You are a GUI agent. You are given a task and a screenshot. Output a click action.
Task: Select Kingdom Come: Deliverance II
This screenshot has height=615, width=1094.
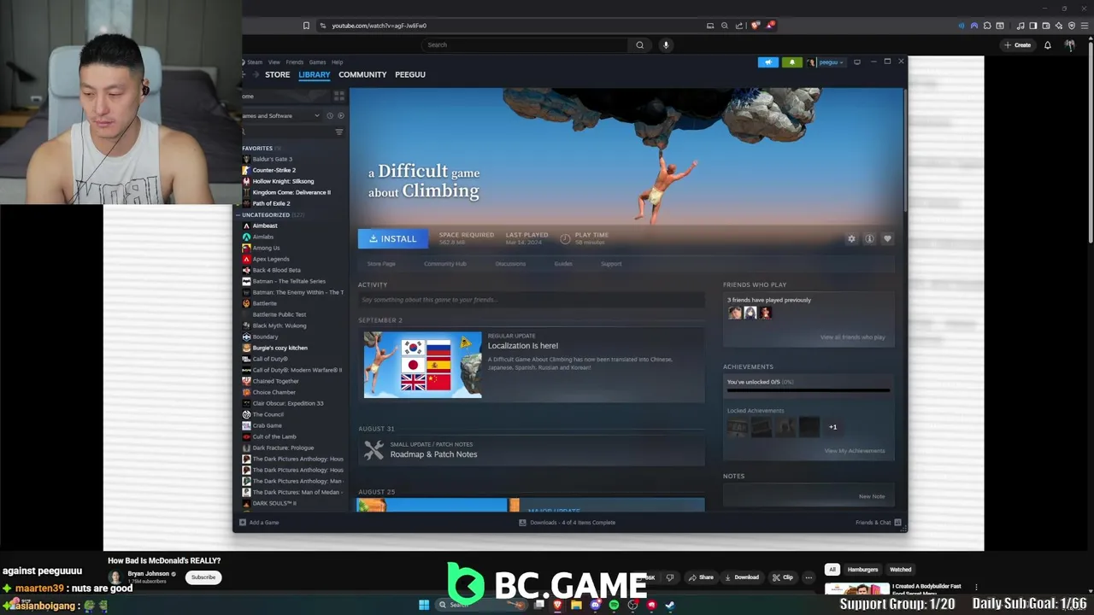[x=291, y=192]
